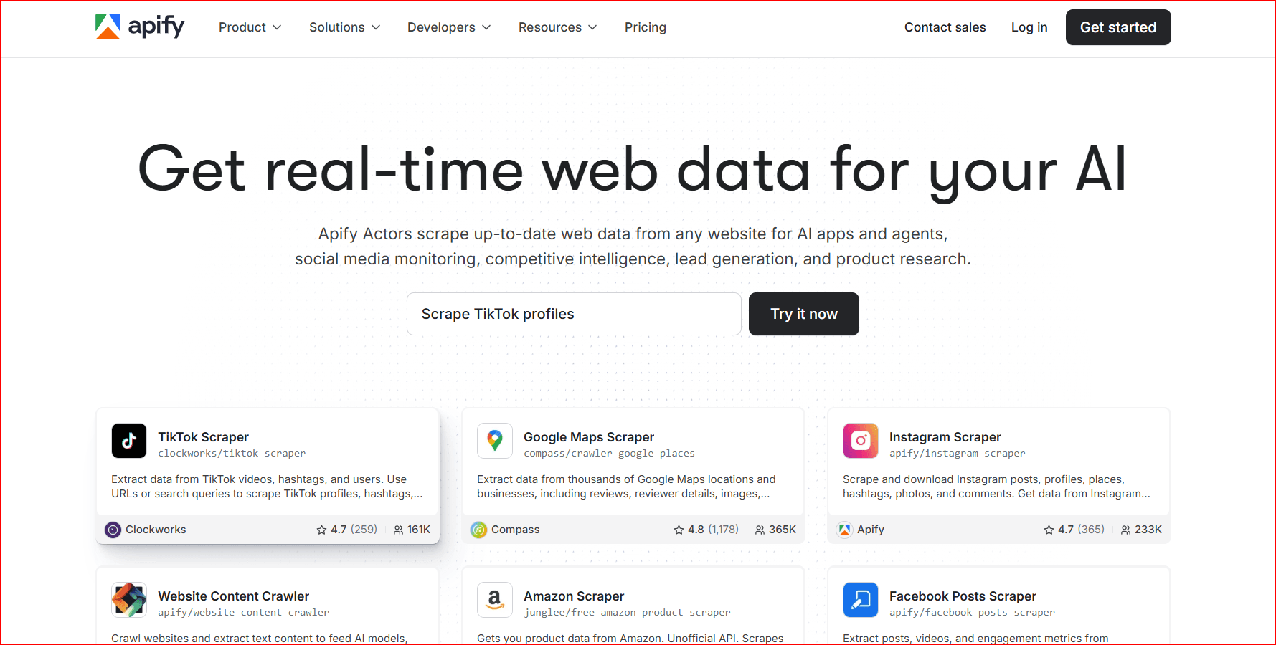Click the Facebook Posts Scraper icon
Screen dimensions: 1276x645
(x=861, y=600)
